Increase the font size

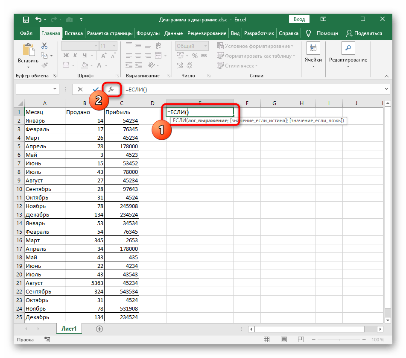point(104,56)
